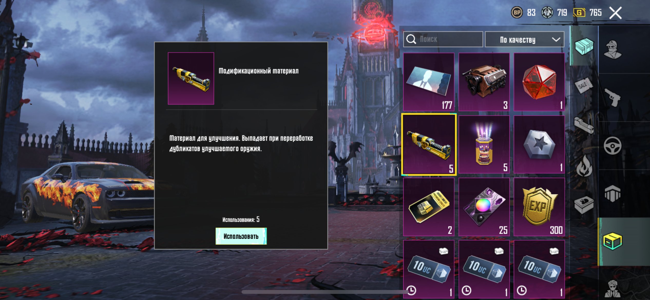The width and height of the screenshot is (650, 300).
Task: Select the portrait card item 177
Action: click(428, 82)
